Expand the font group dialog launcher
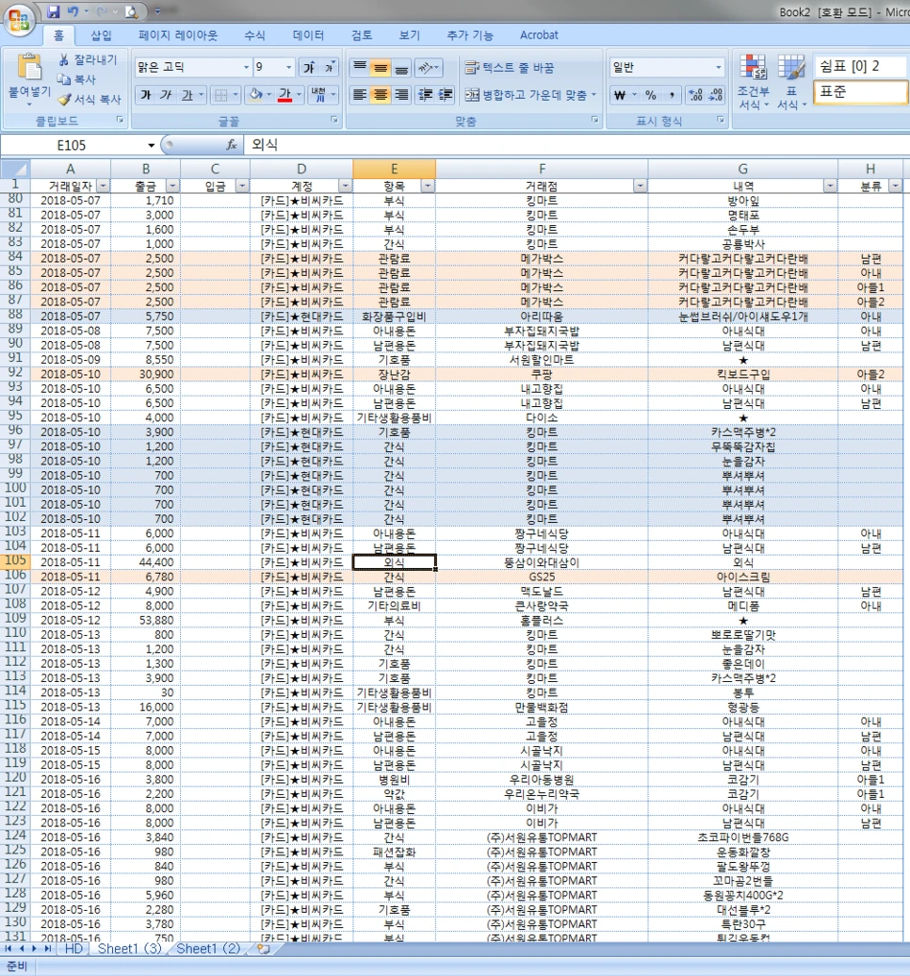Image resolution: width=910 pixels, height=976 pixels. tap(334, 120)
